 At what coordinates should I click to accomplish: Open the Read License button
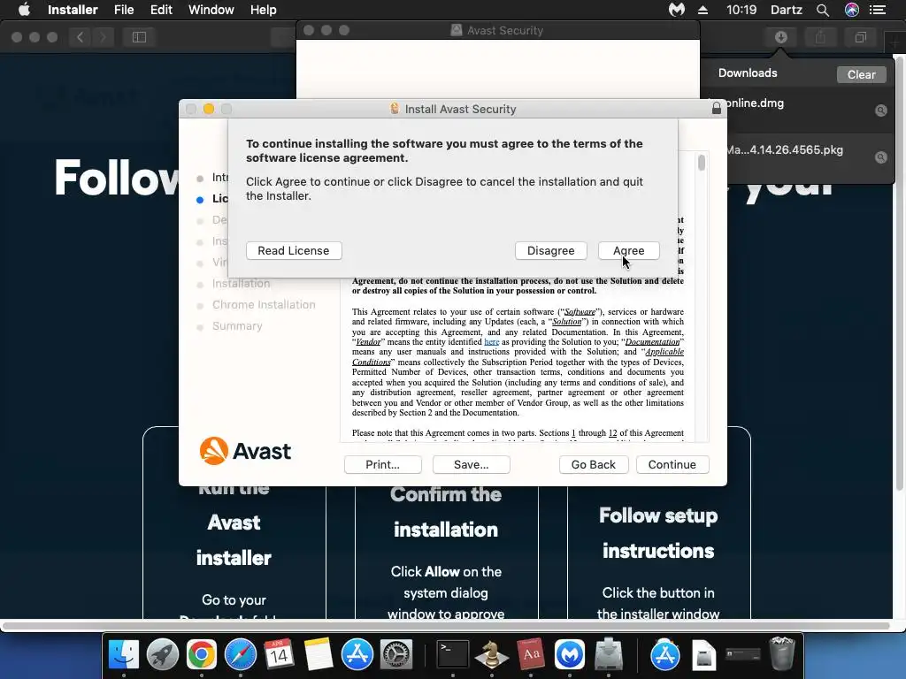pos(294,250)
